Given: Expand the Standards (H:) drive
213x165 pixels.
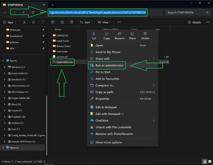Looking at the screenshot, I should (4, 79).
